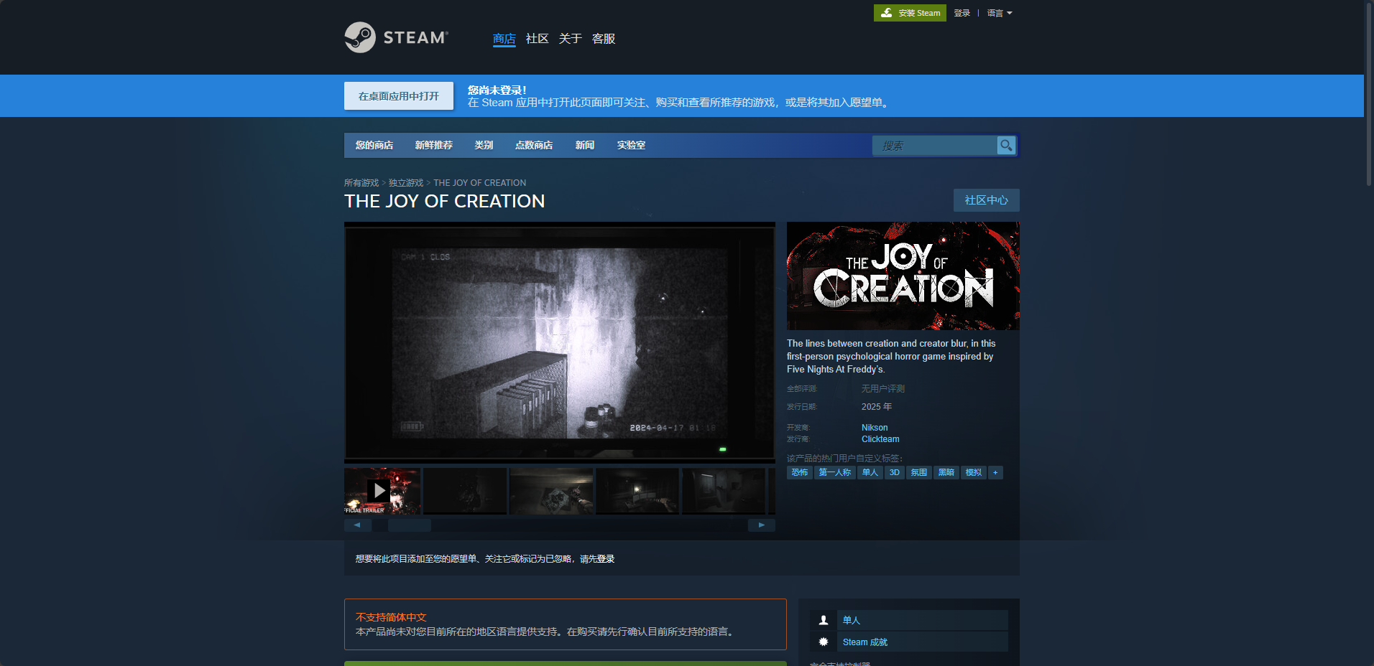Click the search magnifier icon
The image size is (1374, 666).
pos(1006,146)
